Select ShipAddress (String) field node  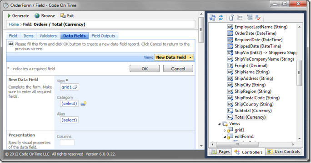click(254, 78)
